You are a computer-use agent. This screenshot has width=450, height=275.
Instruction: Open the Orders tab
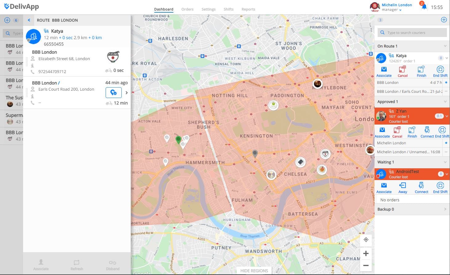coord(187,9)
